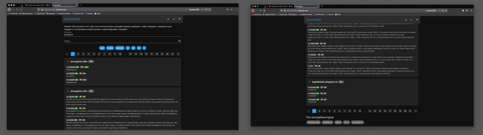The height and width of the screenshot is (135, 483).
Task: Go to previous page arrow in right pagination
Action: click(x=309, y=111)
